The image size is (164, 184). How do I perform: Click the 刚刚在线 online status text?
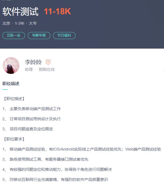pos(47,69)
